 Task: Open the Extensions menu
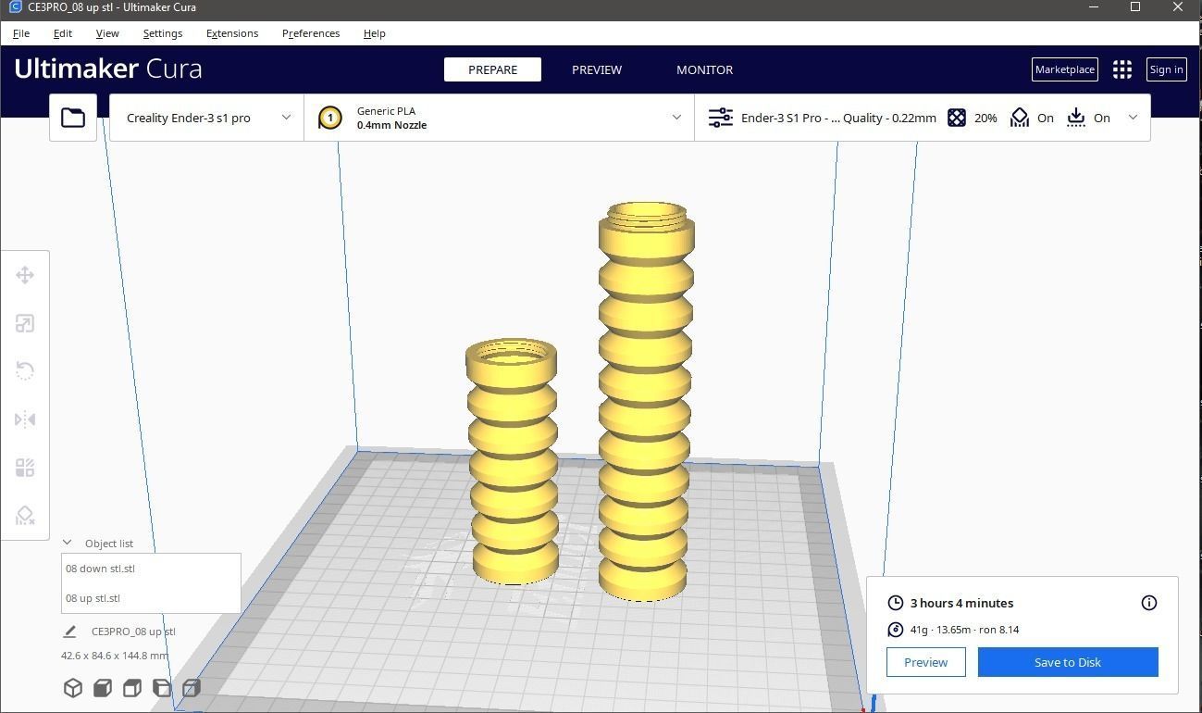232,33
